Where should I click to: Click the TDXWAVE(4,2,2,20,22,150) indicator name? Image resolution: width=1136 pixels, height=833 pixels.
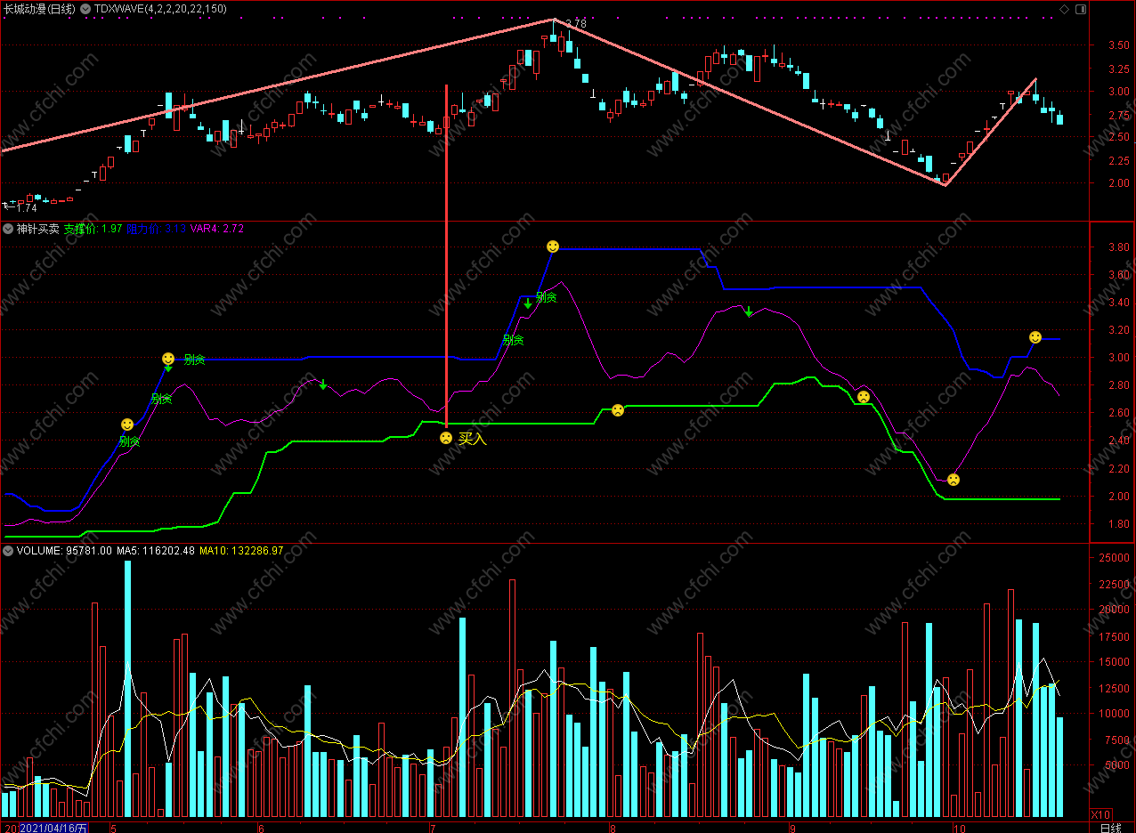point(160,9)
